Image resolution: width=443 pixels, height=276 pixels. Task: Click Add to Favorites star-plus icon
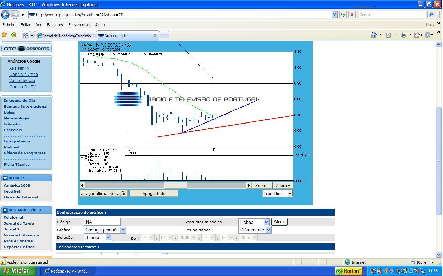coord(13,35)
